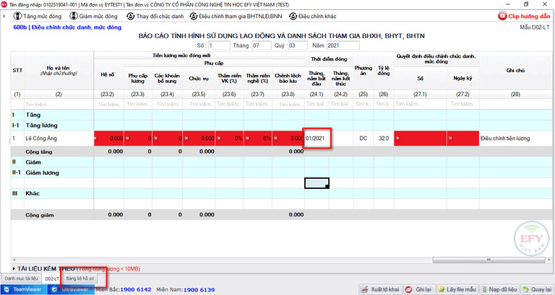Click Xuất tờ khai to export the declaration
The image size is (555, 295).
[x=380, y=289]
